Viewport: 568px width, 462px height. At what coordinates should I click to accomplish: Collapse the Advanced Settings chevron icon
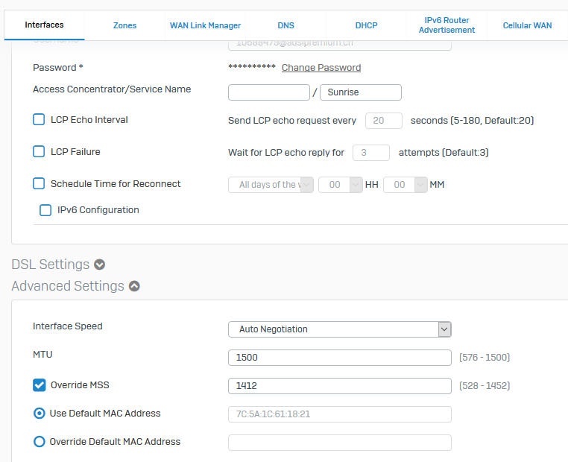click(x=134, y=286)
